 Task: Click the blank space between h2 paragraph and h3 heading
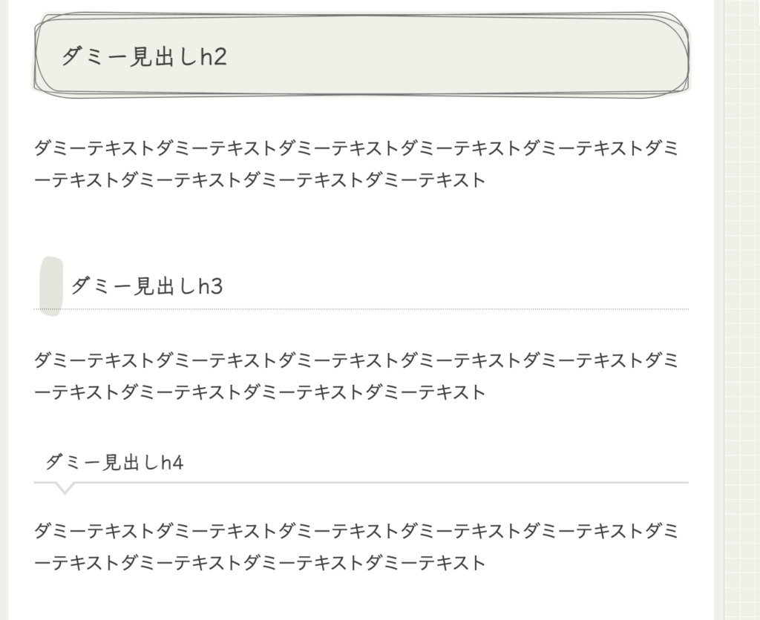(x=361, y=222)
